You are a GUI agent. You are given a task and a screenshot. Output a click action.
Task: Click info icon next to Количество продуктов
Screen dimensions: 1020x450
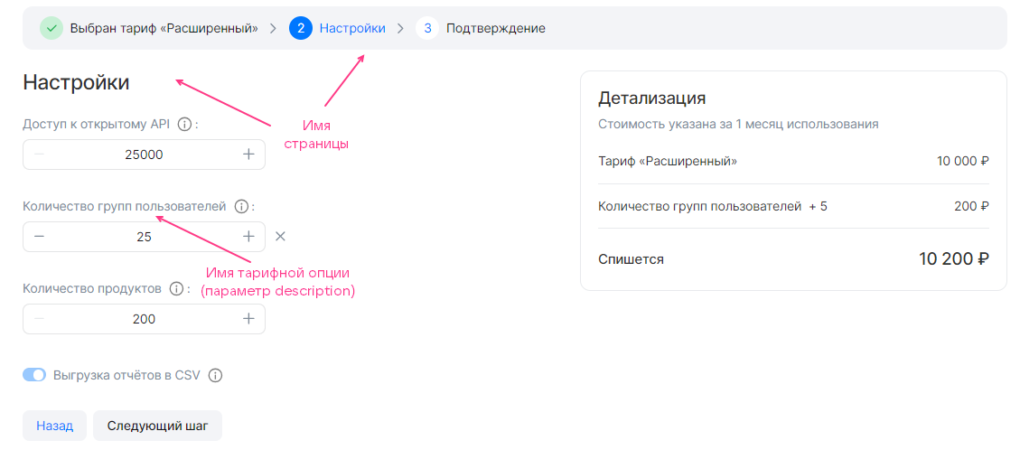175,289
